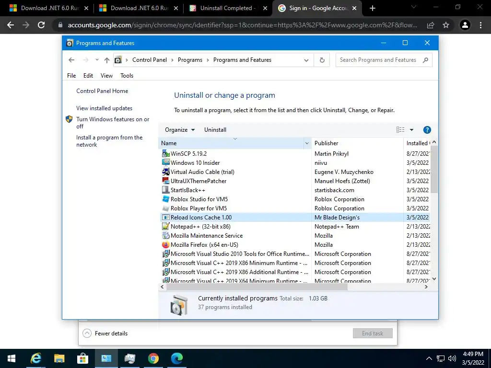Open File Explorer from the taskbar
This screenshot has height=368, width=491.
point(59,358)
